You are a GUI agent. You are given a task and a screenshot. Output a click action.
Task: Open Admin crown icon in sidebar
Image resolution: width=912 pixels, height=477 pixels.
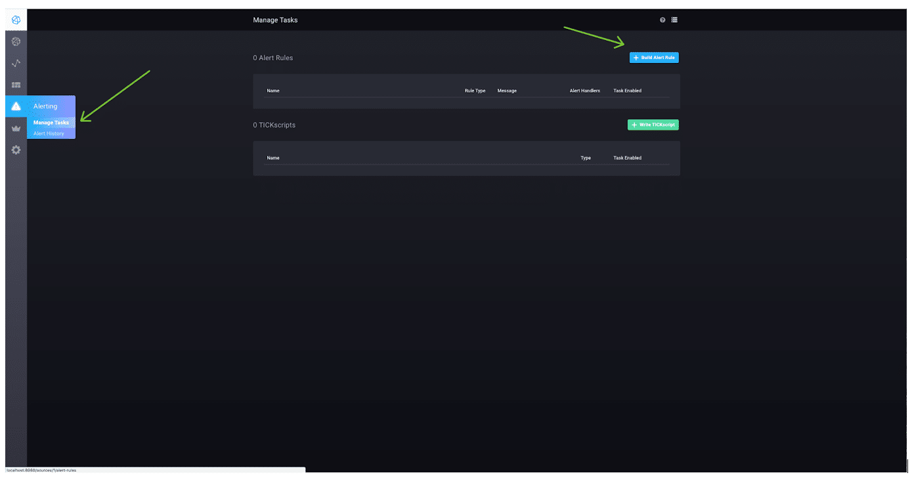point(16,129)
